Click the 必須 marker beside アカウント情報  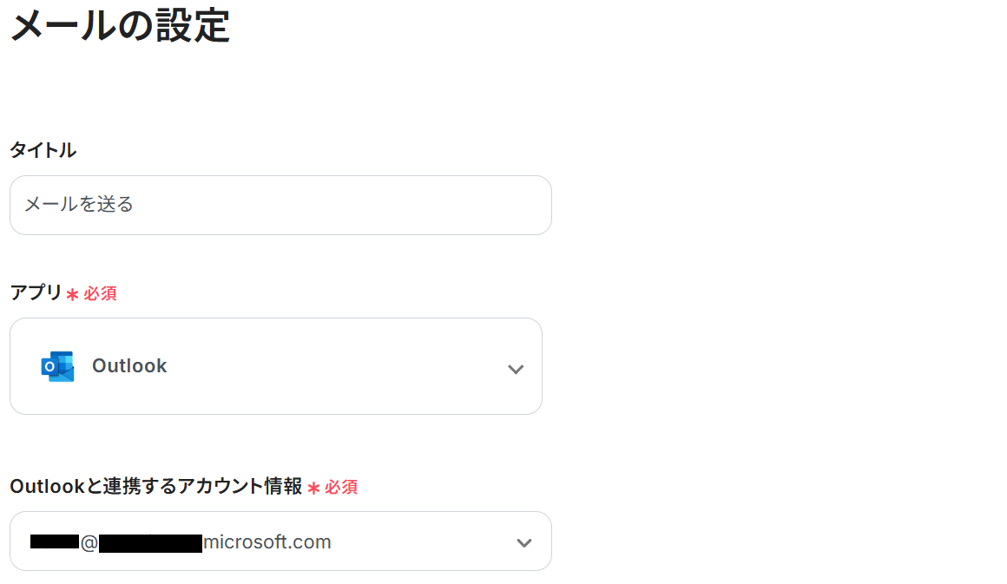pyautogui.click(x=341, y=488)
